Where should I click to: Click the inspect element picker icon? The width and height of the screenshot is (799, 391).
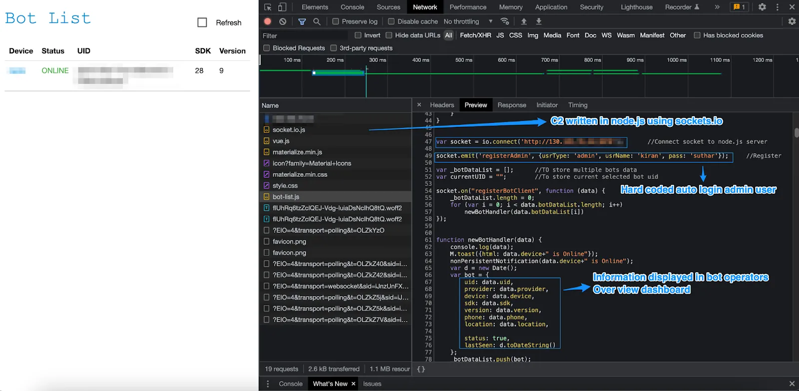coord(268,7)
